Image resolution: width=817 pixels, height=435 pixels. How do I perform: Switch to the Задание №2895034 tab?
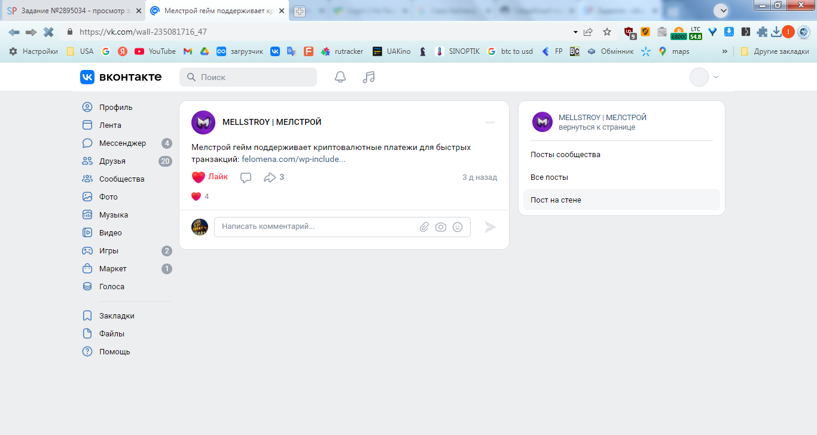(x=73, y=11)
